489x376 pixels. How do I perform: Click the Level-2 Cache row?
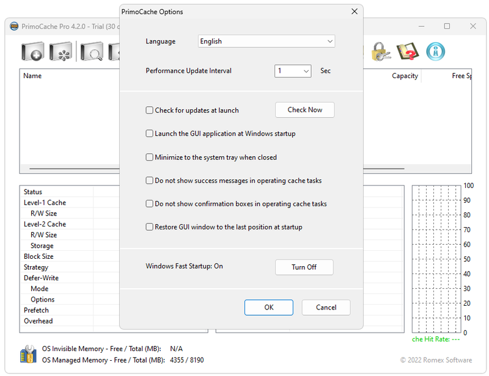[45, 224]
